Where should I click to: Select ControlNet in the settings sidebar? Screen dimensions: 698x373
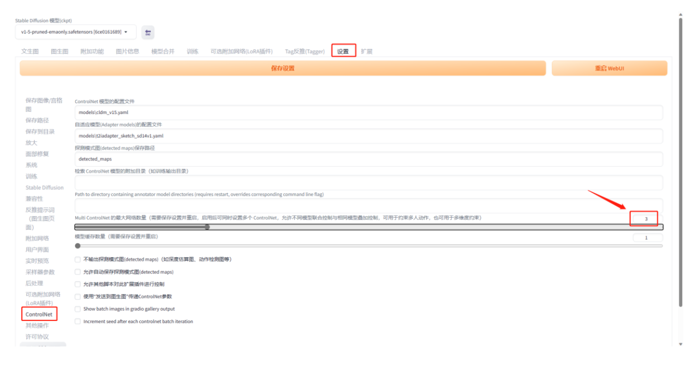(x=39, y=314)
